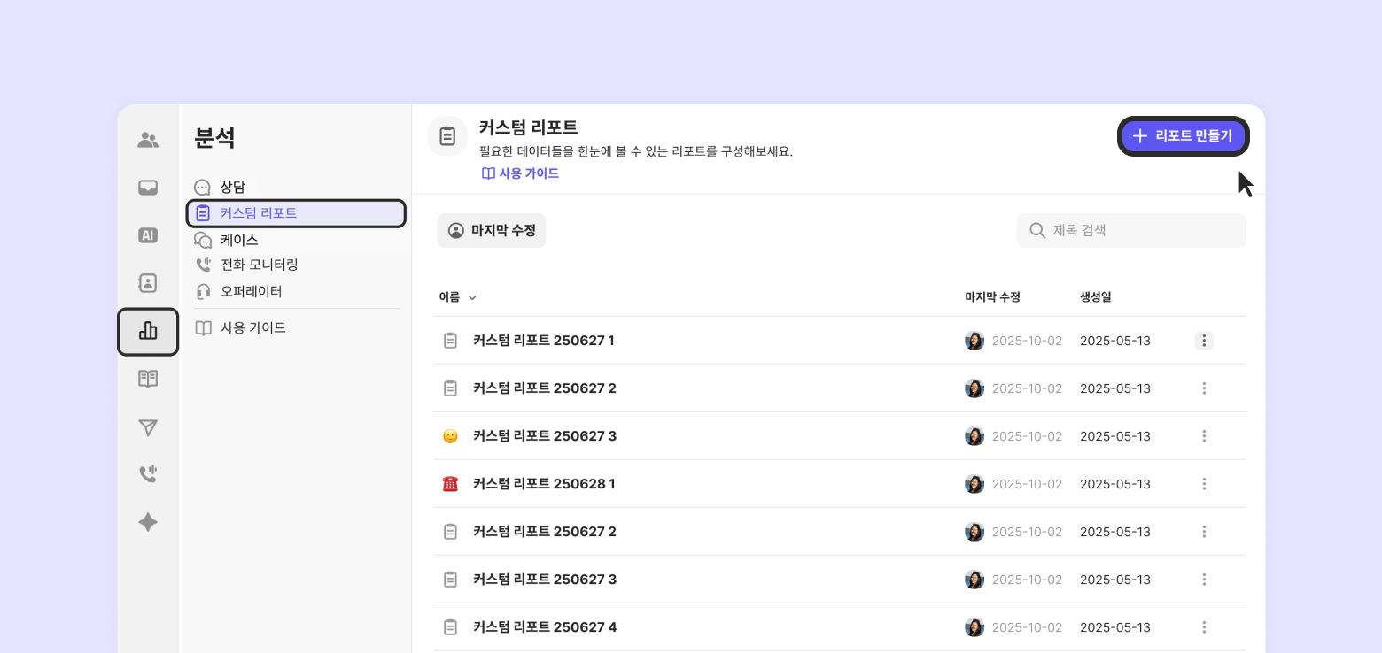
Task: Select the bar chart analytics icon
Action: tap(148, 332)
